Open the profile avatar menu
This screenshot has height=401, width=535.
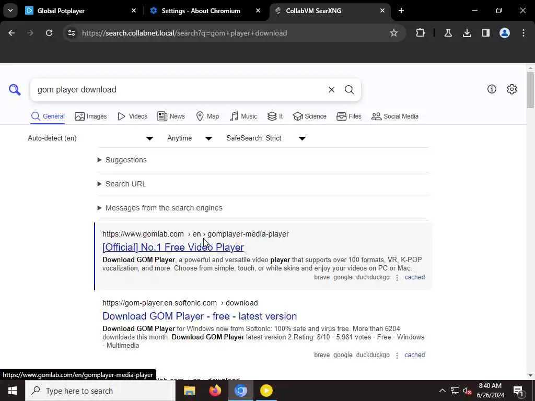pos(504,33)
